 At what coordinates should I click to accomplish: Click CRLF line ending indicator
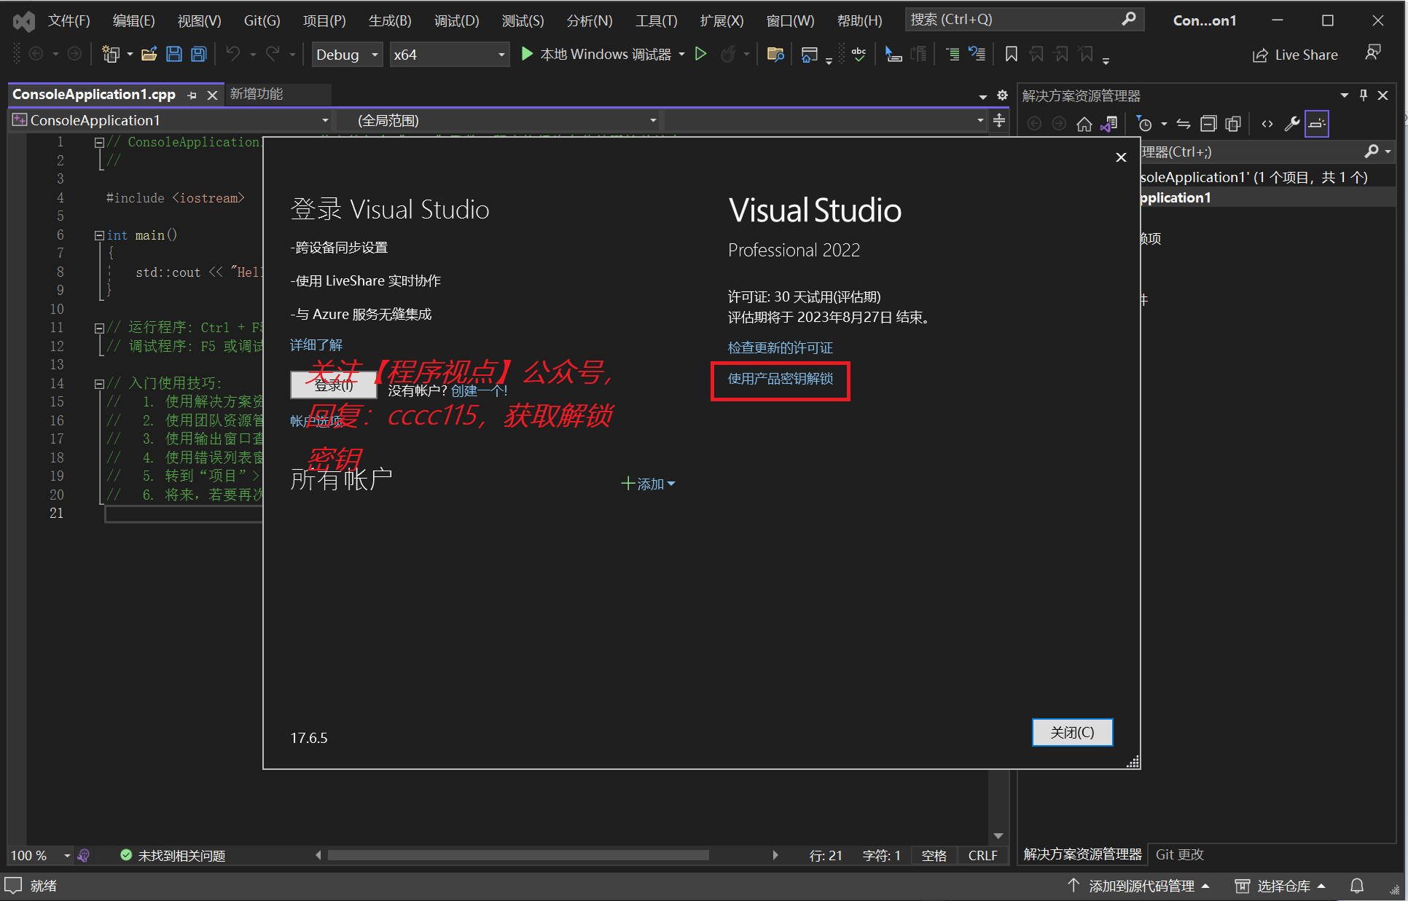pyautogui.click(x=982, y=855)
